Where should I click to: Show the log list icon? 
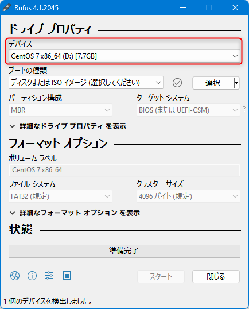click(67, 276)
